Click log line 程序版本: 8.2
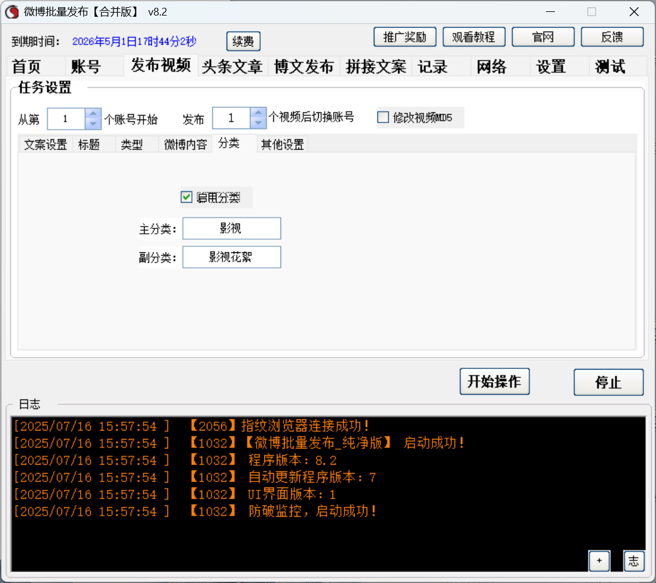The image size is (656, 583). click(x=175, y=460)
